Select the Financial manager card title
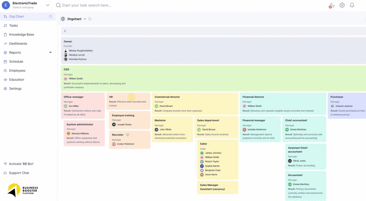The width and height of the screenshot is (366, 201). (x=254, y=120)
